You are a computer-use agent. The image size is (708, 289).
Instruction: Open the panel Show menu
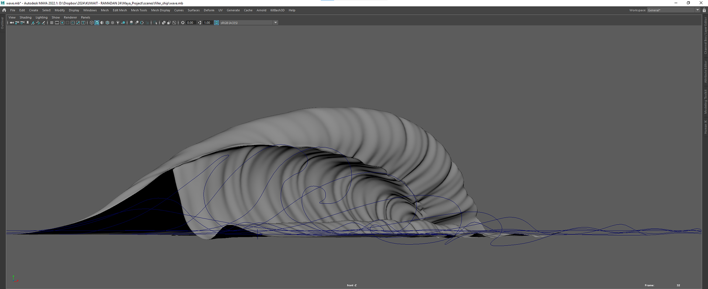(56, 17)
